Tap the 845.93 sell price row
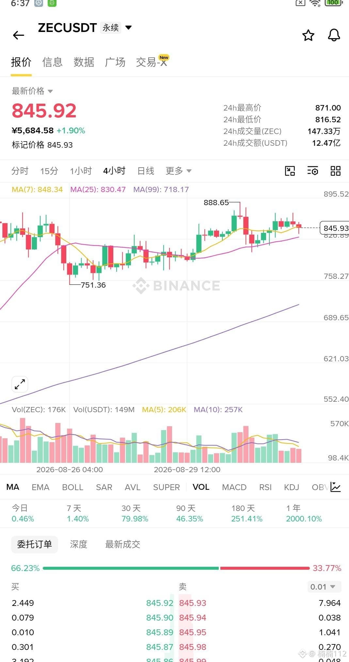Image resolution: width=349 pixels, height=662 pixels. tap(260, 603)
